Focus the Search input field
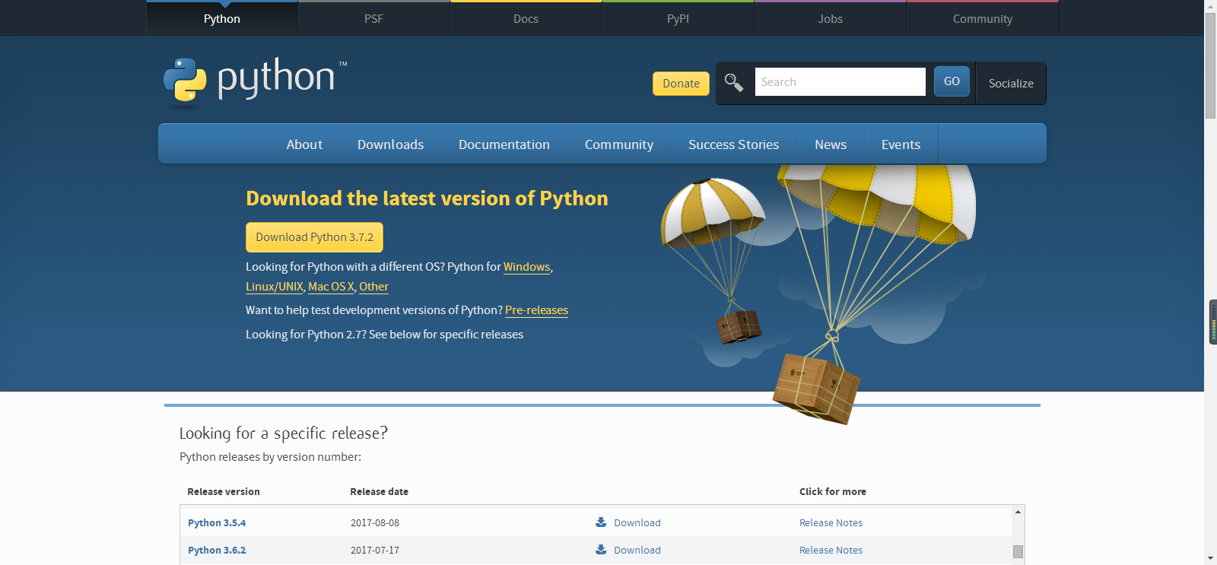 point(840,82)
